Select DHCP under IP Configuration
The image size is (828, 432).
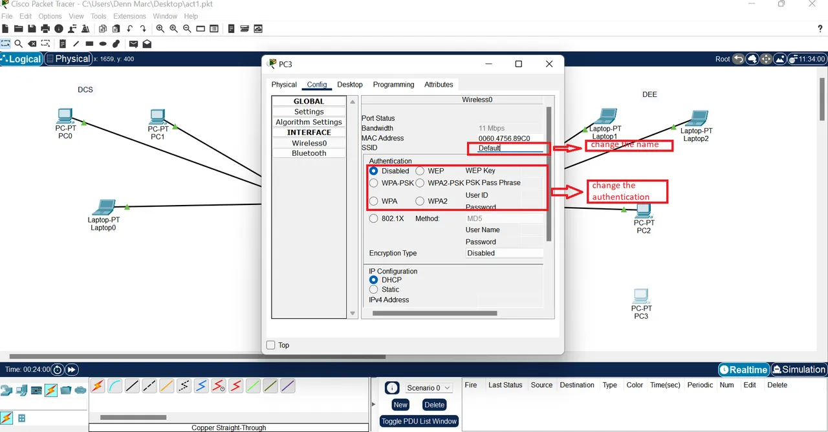[374, 280]
